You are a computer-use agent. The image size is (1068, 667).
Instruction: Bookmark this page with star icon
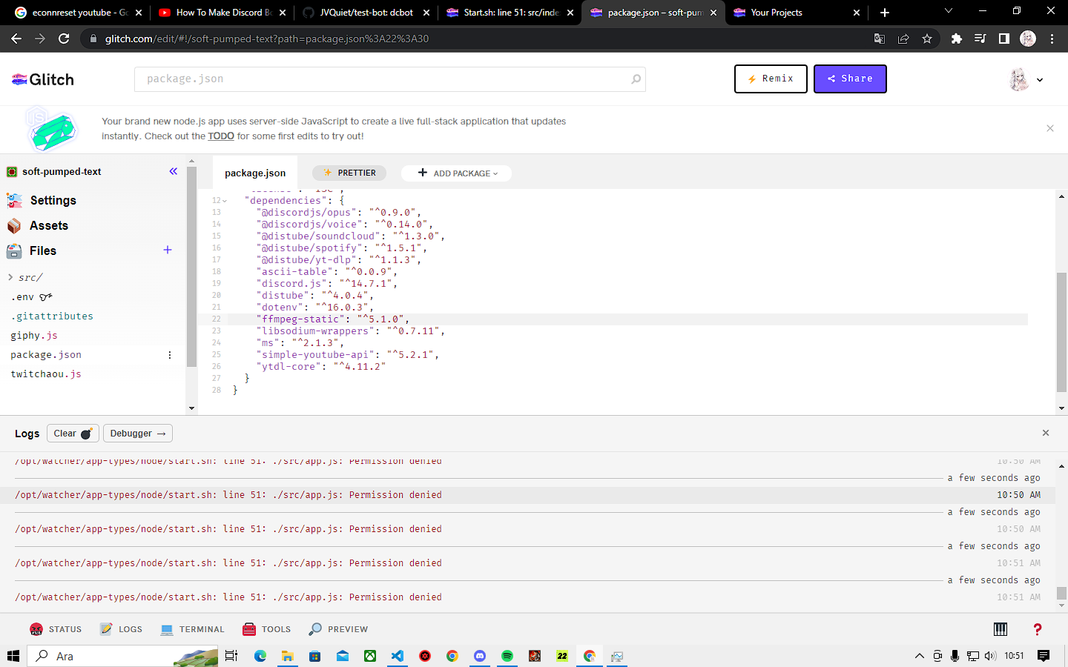927,39
